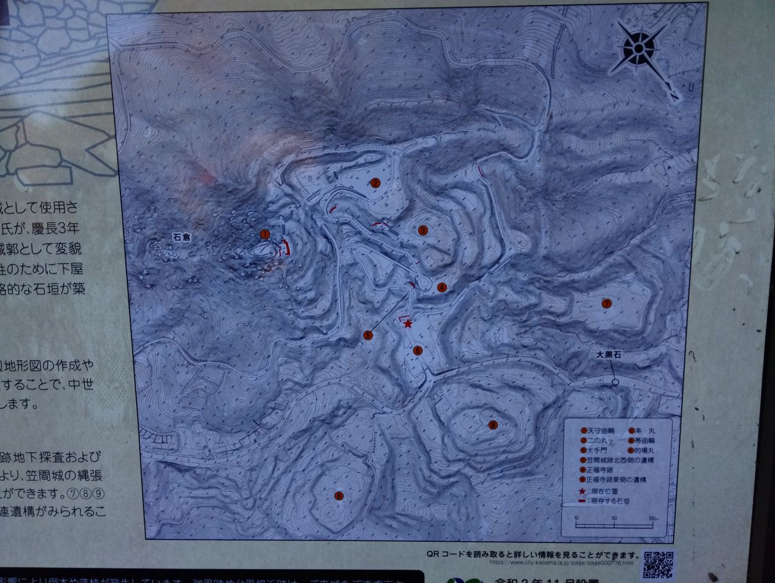Select marker 2 on the map
Screen dimensions: 775x583
coord(375,182)
